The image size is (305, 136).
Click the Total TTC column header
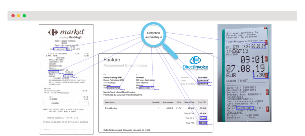[202, 102]
